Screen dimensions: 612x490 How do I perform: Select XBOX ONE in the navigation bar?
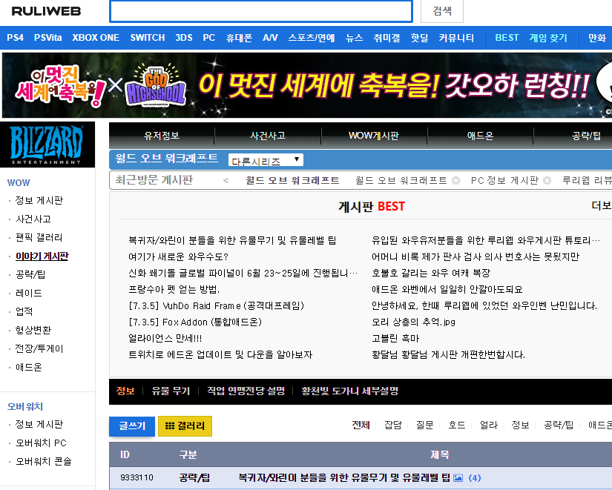(x=96, y=38)
